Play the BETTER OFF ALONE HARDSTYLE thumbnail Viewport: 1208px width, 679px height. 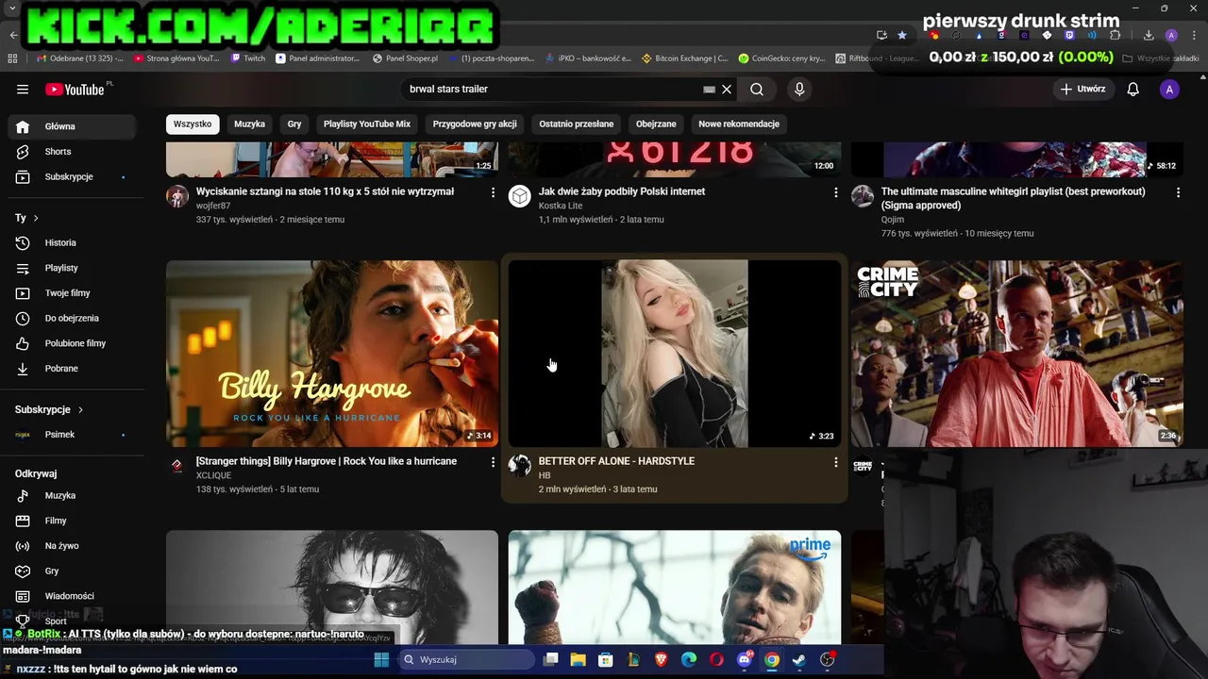(675, 354)
